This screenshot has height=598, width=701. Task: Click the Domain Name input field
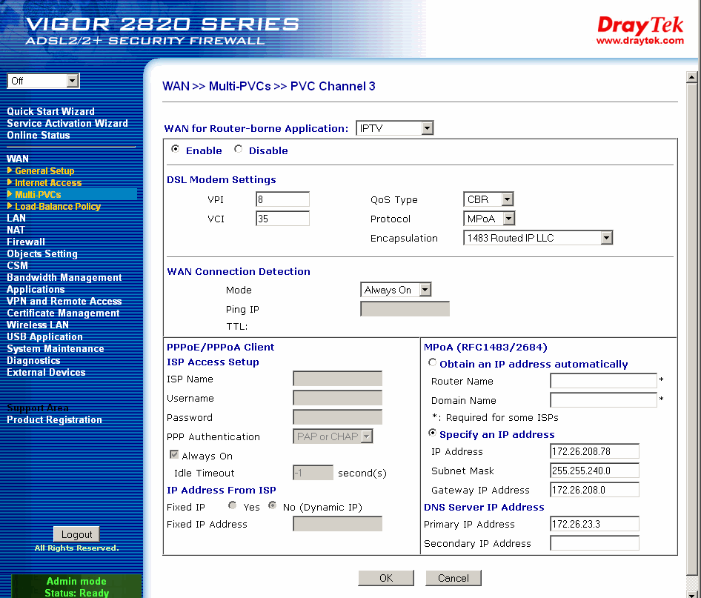click(x=603, y=400)
